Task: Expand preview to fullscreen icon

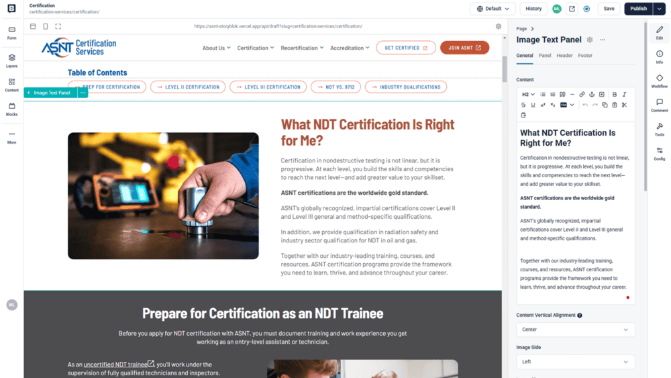Action: point(58,27)
